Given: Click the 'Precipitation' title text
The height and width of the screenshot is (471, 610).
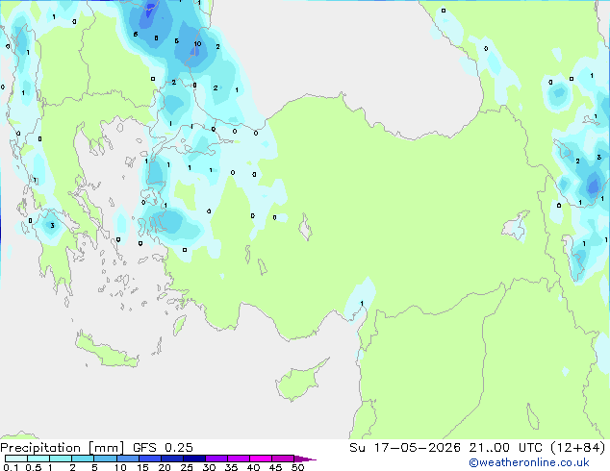Looking at the screenshot, I should (40, 448).
